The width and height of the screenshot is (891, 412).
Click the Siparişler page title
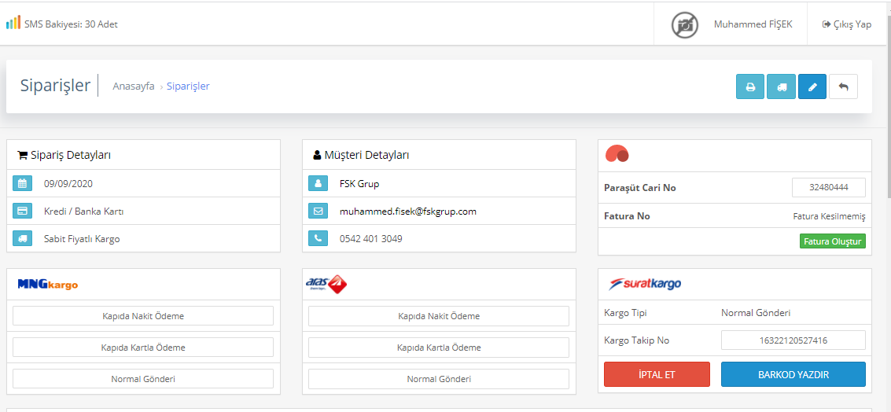pyautogui.click(x=55, y=85)
